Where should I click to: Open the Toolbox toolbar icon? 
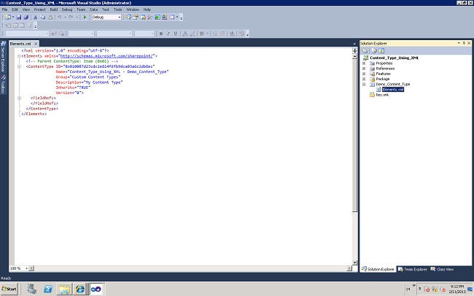click(x=150, y=17)
